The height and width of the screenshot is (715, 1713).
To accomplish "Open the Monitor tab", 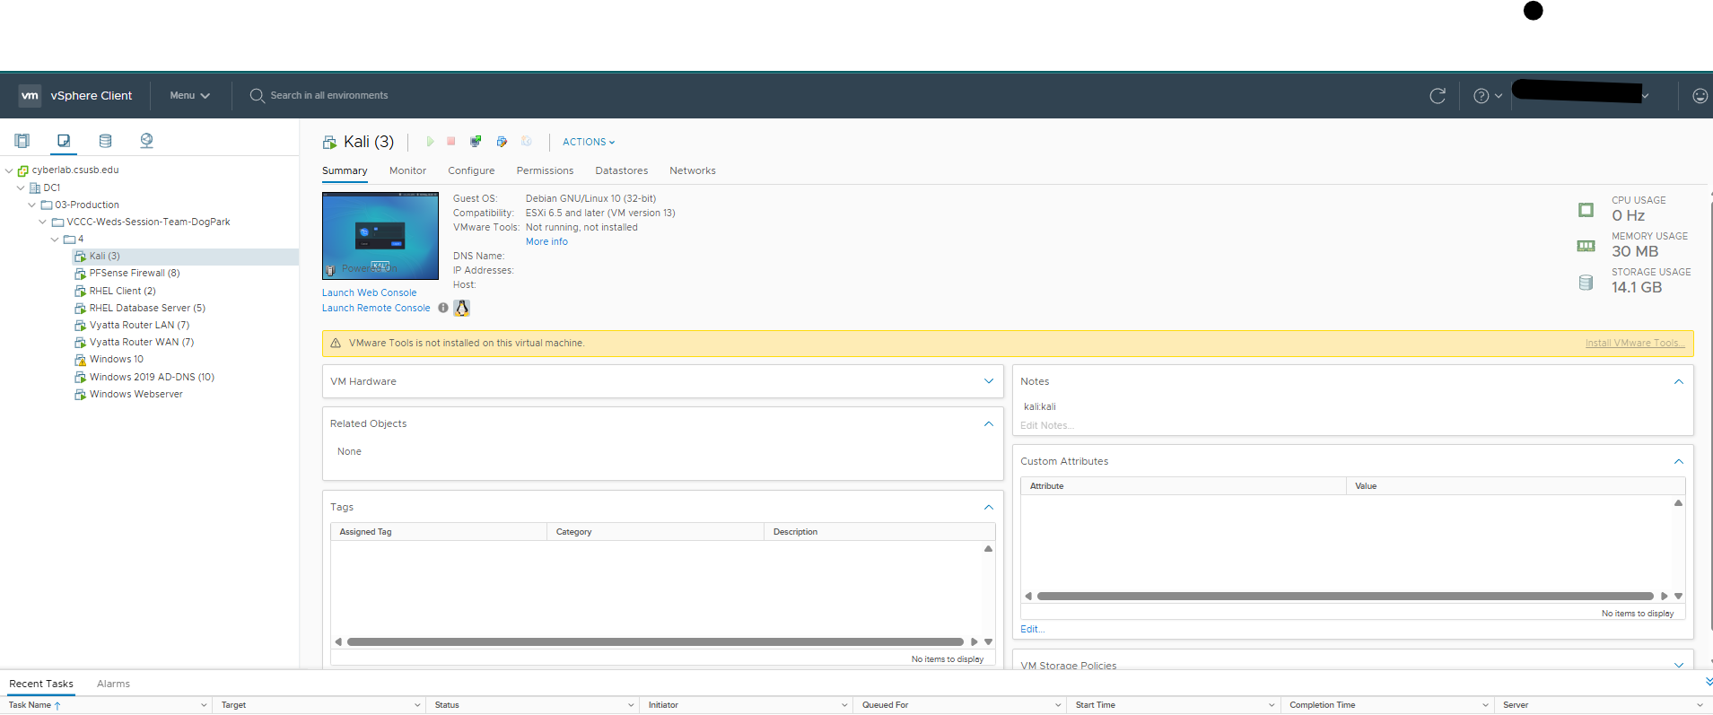I will (x=407, y=170).
